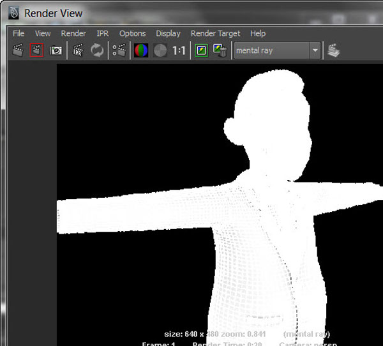Viewport: 383px width, 346px height.
Task: Set the view to 1:1 real size
Action: click(x=179, y=50)
